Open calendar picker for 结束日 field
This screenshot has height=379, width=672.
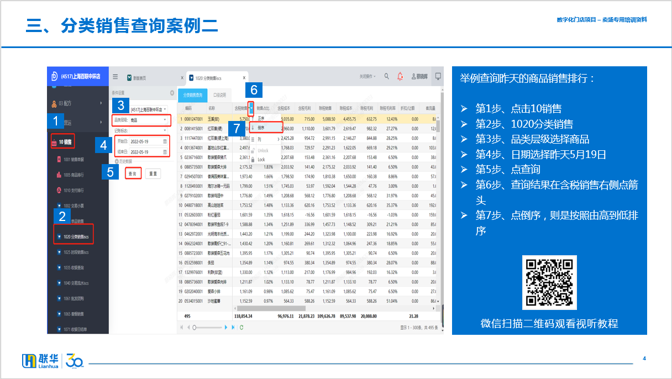click(165, 152)
